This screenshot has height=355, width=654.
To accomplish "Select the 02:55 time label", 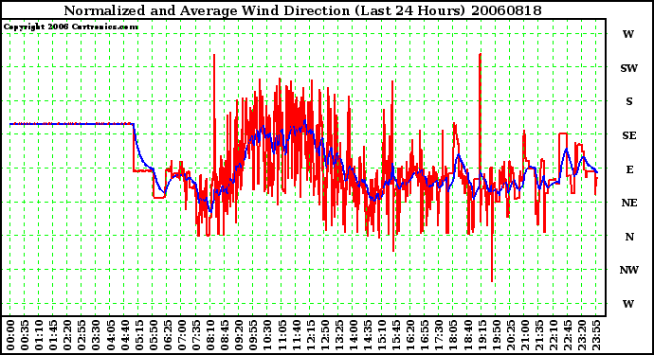I will click(x=82, y=335).
